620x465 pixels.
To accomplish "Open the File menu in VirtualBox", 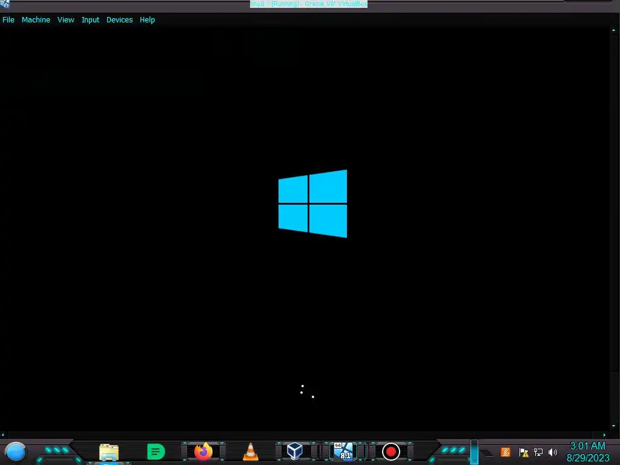I will (8, 20).
